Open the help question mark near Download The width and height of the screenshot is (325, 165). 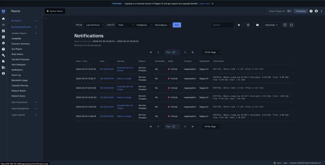point(285,25)
